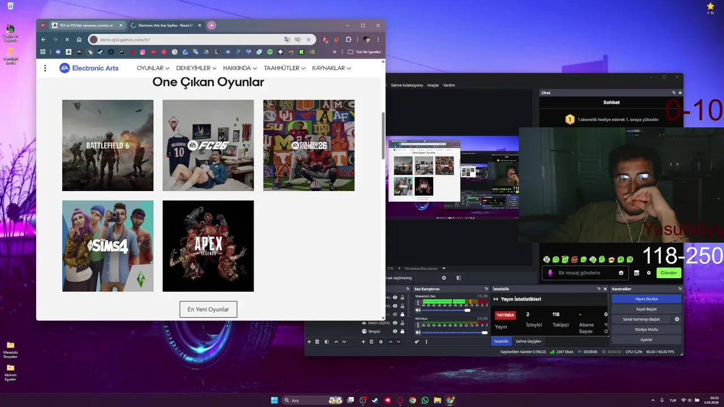Switch to PS4 ve PS5 Chrome tab

click(87, 25)
